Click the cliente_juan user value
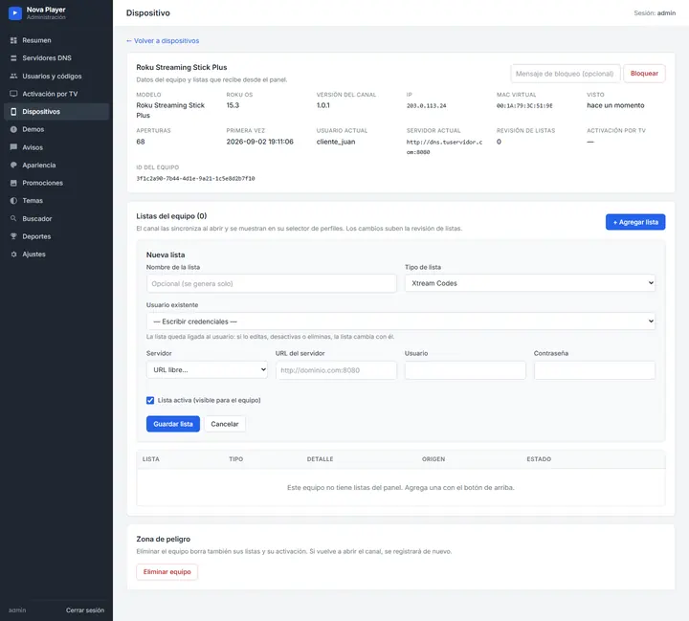 pos(336,142)
